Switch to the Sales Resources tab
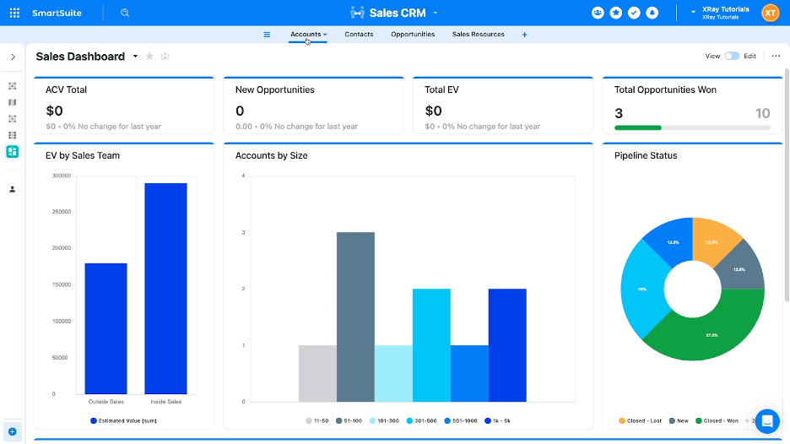The height and width of the screenshot is (444, 790). click(x=478, y=35)
